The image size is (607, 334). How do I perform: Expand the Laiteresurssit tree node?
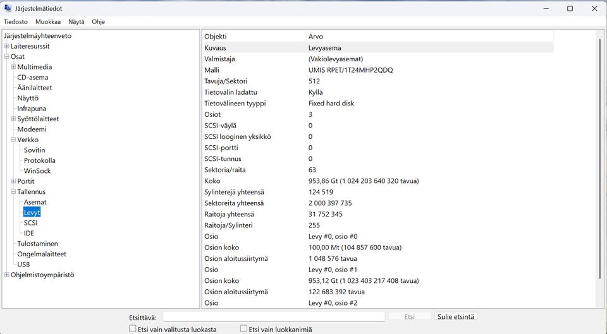coord(6,46)
